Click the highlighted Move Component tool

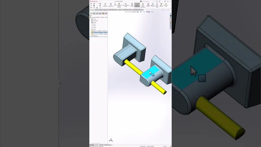pos(137,5)
